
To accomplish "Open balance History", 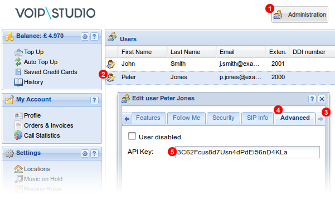I will pos(33,82).
